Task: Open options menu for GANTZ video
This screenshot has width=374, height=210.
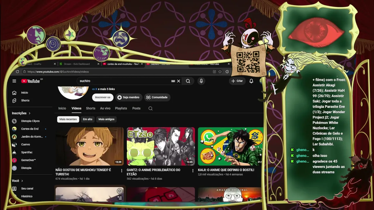Action: click(x=193, y=171)
